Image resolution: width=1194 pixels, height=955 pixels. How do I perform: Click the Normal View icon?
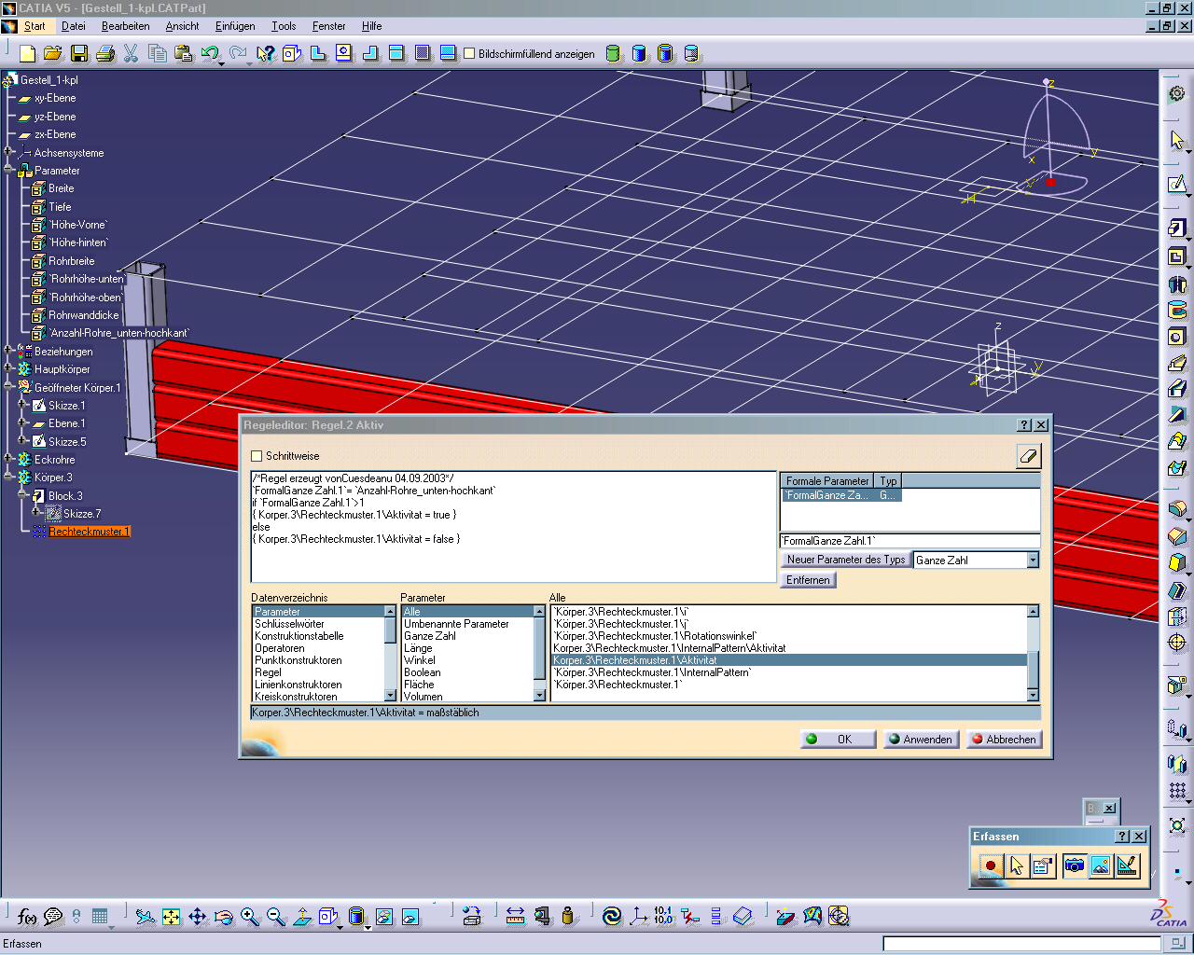pyautogui.click(x=302, y=917)
